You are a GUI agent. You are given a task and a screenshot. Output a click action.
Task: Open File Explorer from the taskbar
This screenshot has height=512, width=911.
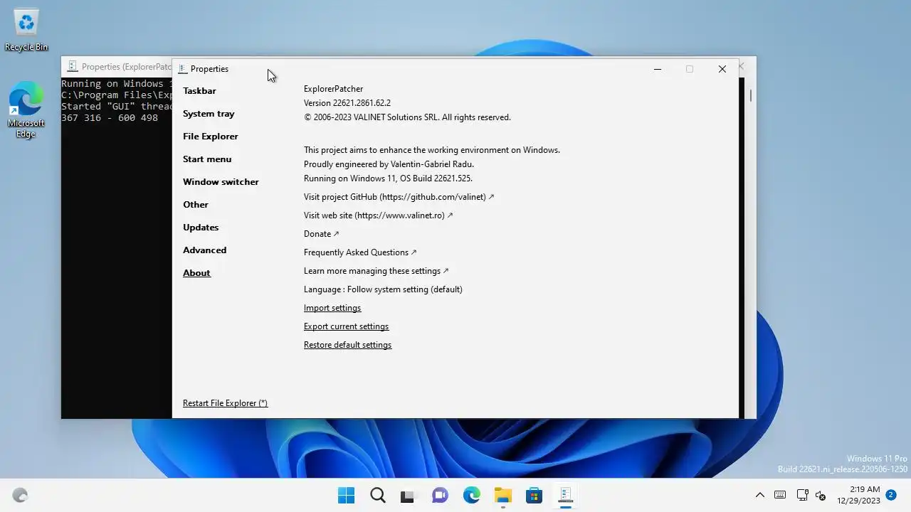[x=503, y=496]
